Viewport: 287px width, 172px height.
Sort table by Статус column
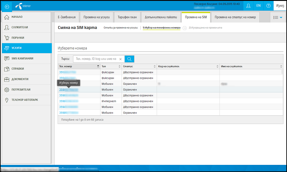point(139,66)
